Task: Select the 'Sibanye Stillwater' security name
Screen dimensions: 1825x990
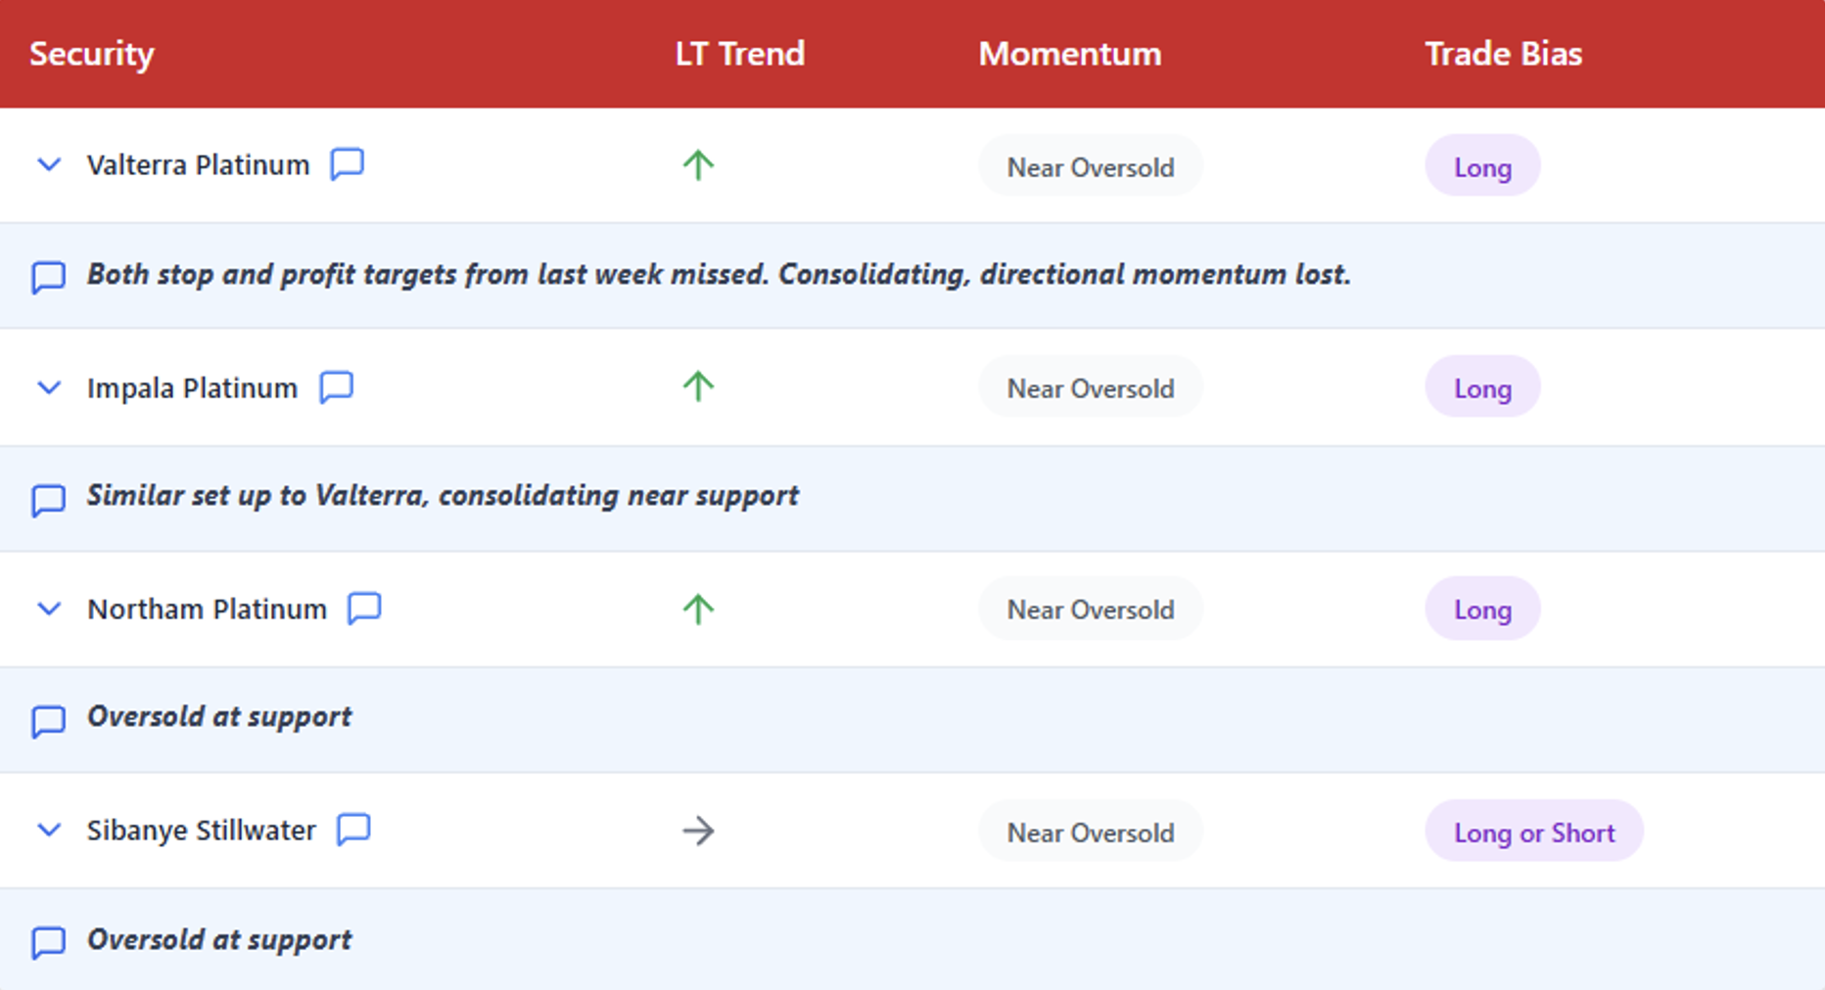Action: 202,830
